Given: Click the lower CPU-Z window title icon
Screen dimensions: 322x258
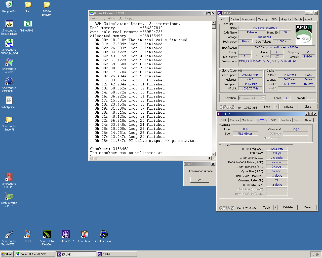Looking at the screenshot, I should [x=219, y=114].
